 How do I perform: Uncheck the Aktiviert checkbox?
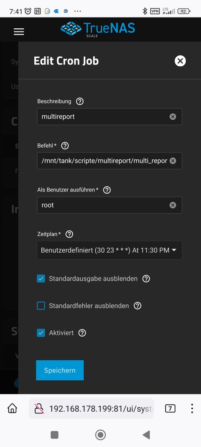click(x=41, y=333)
